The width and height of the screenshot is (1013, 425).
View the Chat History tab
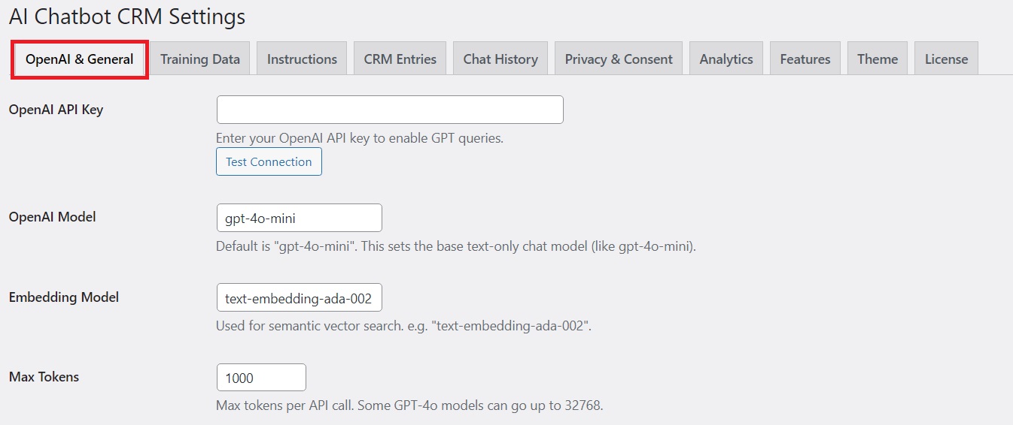[500, 59]
